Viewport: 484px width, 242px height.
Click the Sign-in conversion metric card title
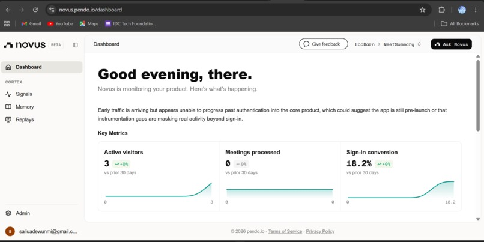click(372, 152)
